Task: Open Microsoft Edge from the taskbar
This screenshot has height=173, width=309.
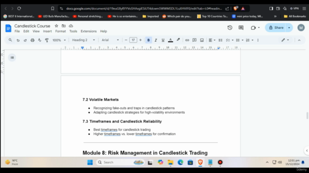Action: [180, 162]
